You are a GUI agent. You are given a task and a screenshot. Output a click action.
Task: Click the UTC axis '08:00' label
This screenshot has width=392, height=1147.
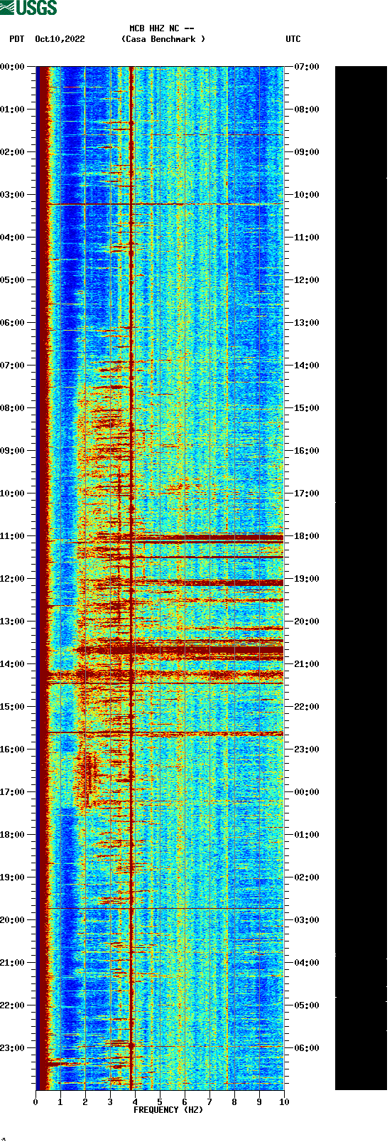pos(307,110)
